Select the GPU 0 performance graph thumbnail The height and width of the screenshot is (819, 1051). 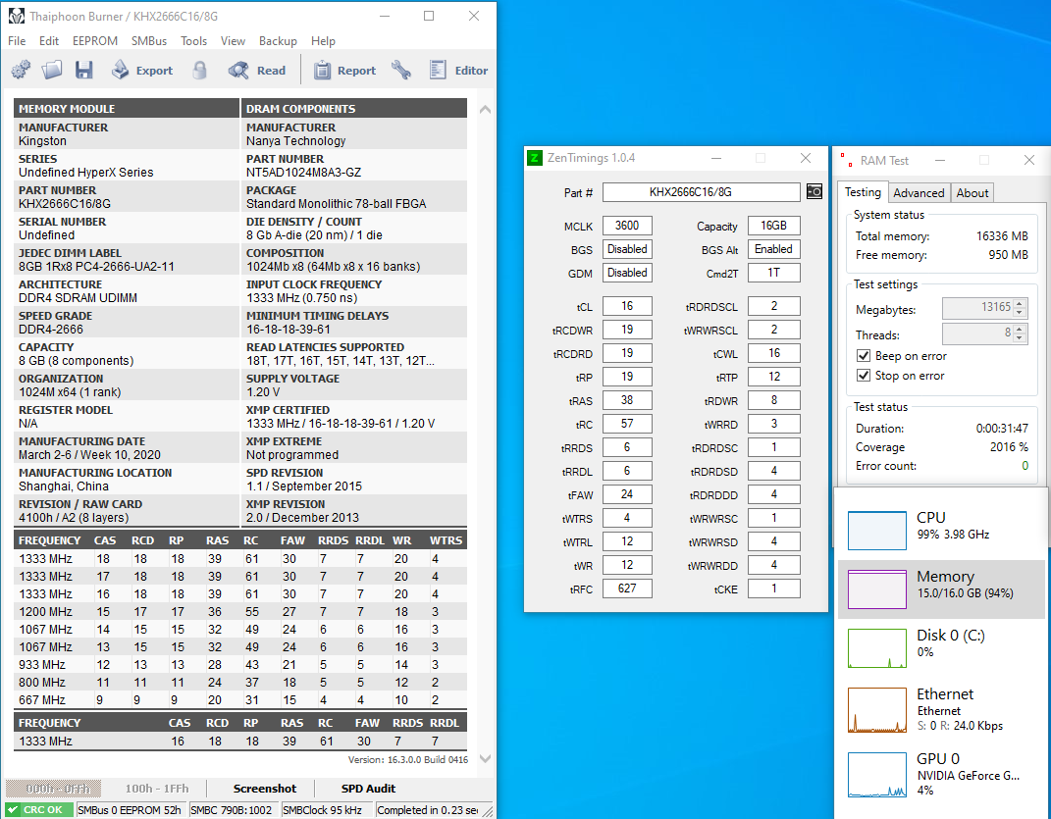coord(876,774)
